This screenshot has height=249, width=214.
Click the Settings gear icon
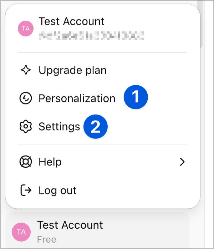[25, 126]
